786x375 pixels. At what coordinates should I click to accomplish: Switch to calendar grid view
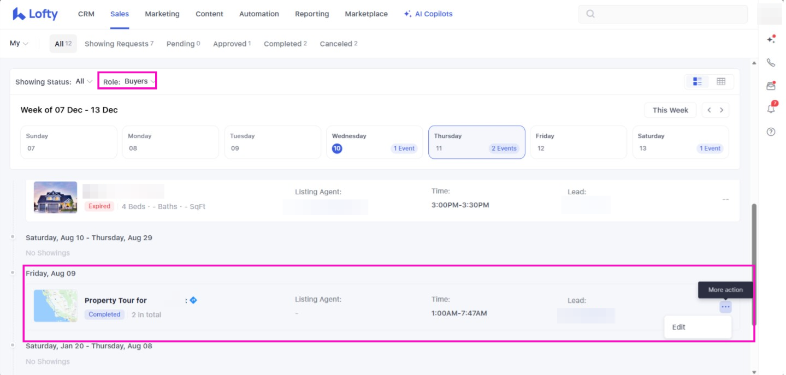coord(720,82)
